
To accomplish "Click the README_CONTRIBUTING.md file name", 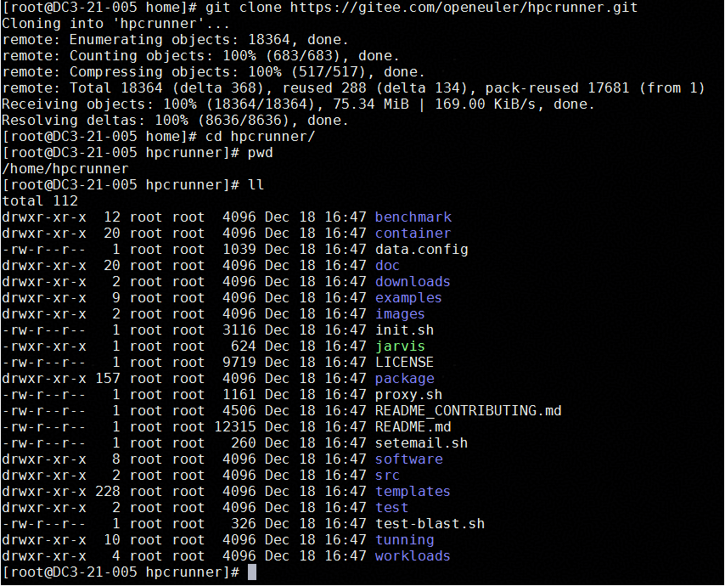I will pyautogui.click(x=468, y=411).
